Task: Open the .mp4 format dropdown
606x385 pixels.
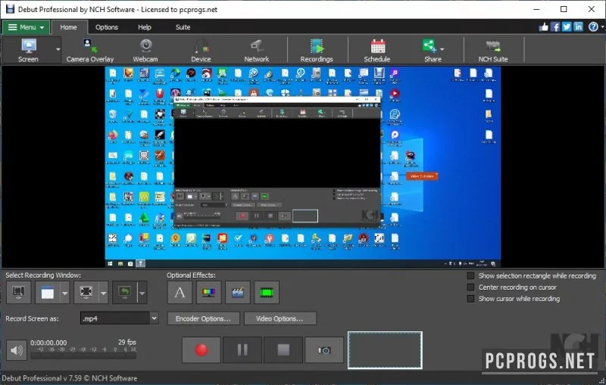Action: coord(155,318)
